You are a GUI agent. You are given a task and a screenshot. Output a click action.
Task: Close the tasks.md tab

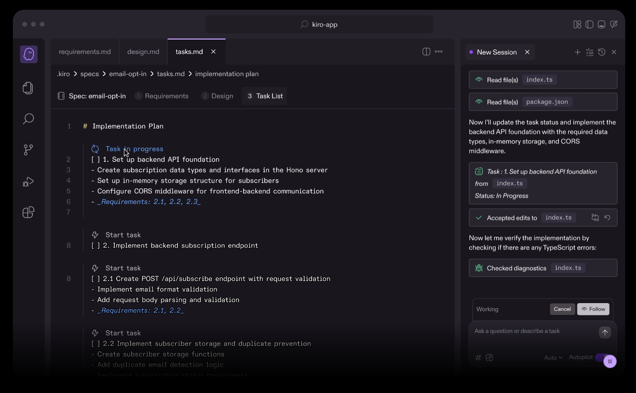(213, 51)
